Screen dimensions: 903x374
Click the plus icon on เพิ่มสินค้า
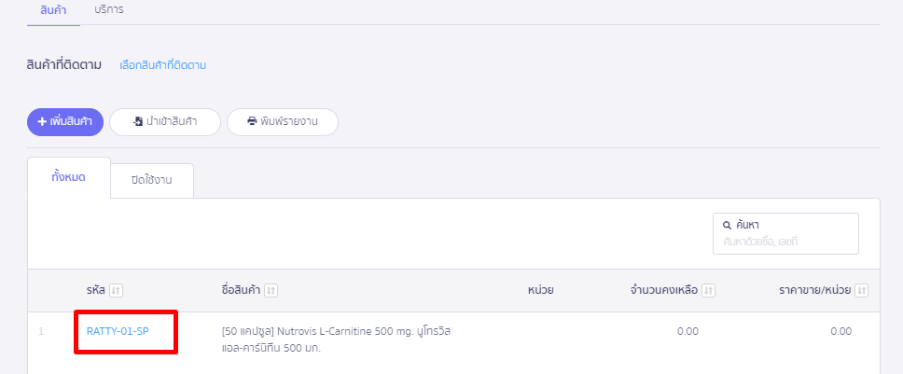tap(42, 122)
